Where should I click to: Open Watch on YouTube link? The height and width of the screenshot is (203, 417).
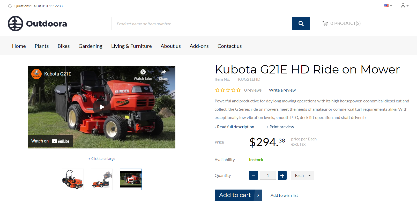50,141
